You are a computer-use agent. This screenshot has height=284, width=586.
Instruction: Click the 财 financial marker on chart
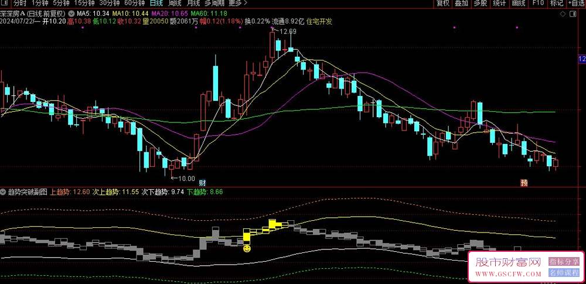(202, 183)
